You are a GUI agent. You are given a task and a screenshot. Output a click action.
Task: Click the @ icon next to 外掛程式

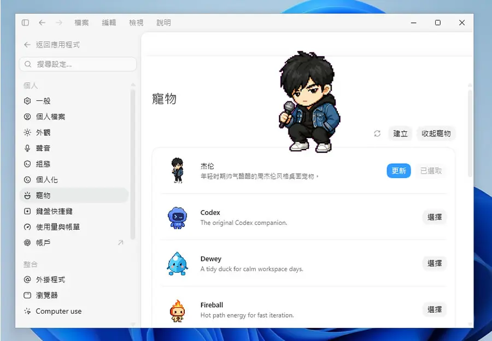pyautogui.click(x=27, y=279)
